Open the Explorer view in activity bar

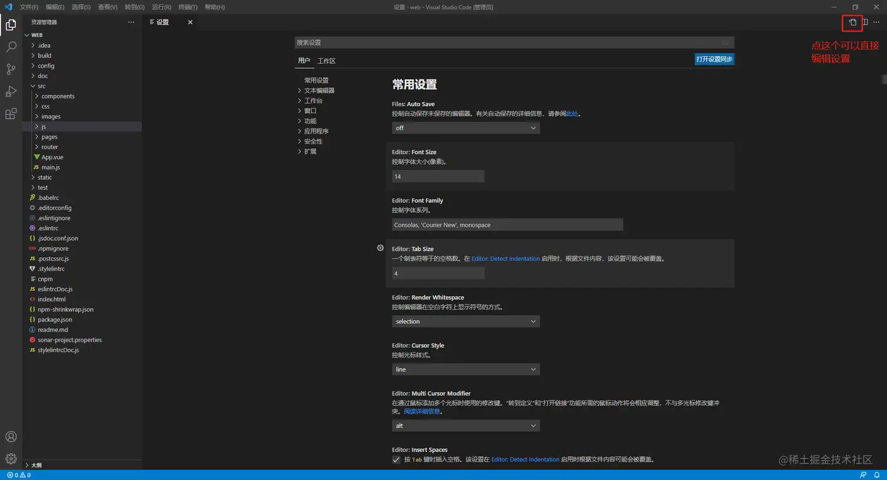click(x=11, y=25)
